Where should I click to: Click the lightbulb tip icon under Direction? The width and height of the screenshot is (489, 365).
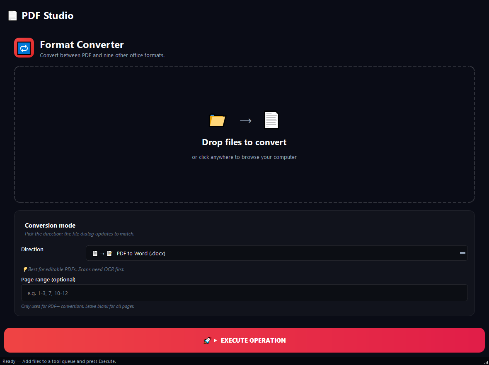click(25, 269)
